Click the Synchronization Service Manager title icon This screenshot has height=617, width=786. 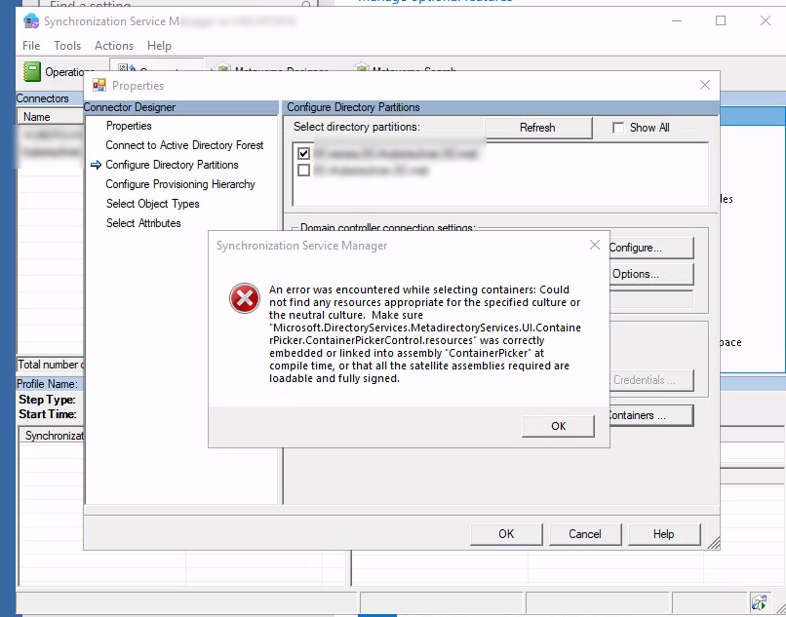tap(31, 21)
